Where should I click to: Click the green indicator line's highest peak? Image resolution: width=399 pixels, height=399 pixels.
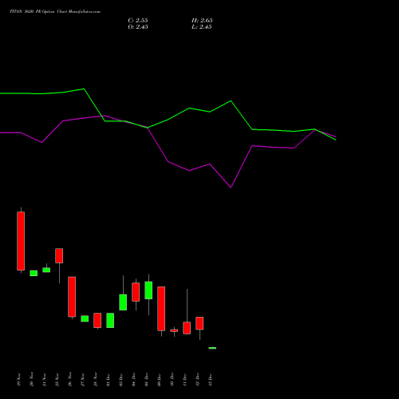click(x=84, y=89)
